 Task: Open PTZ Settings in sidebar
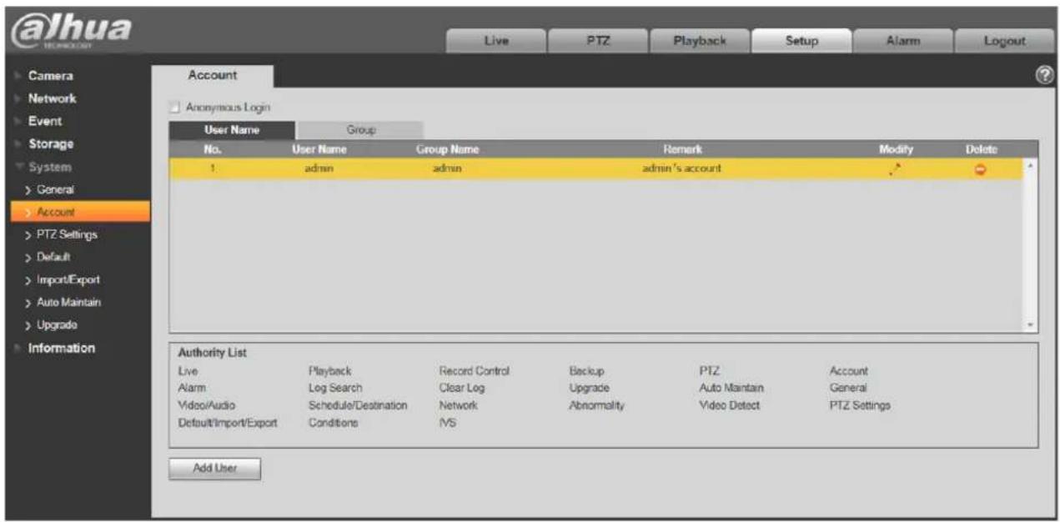67,234
